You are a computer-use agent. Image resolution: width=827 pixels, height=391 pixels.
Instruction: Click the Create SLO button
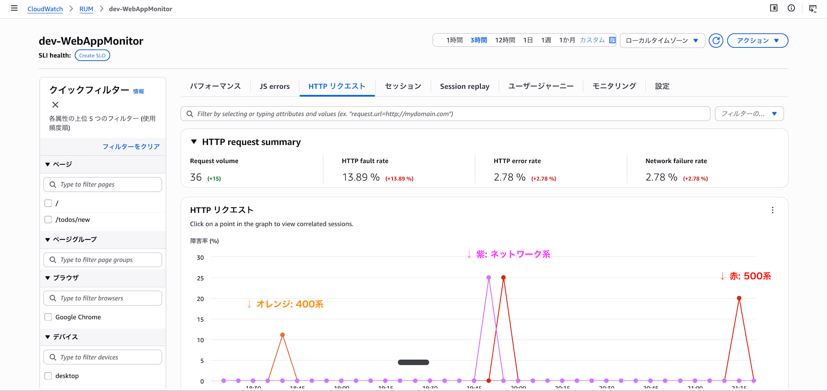tap(92, 55)
